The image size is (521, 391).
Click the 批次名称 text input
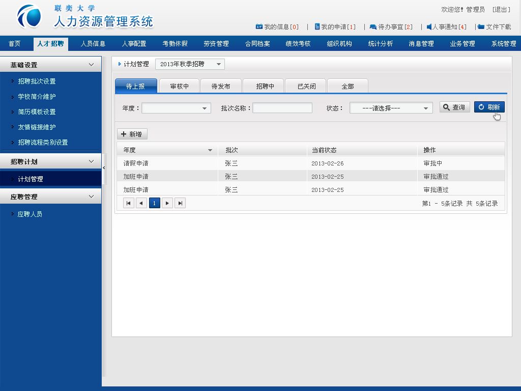(282, 108)
